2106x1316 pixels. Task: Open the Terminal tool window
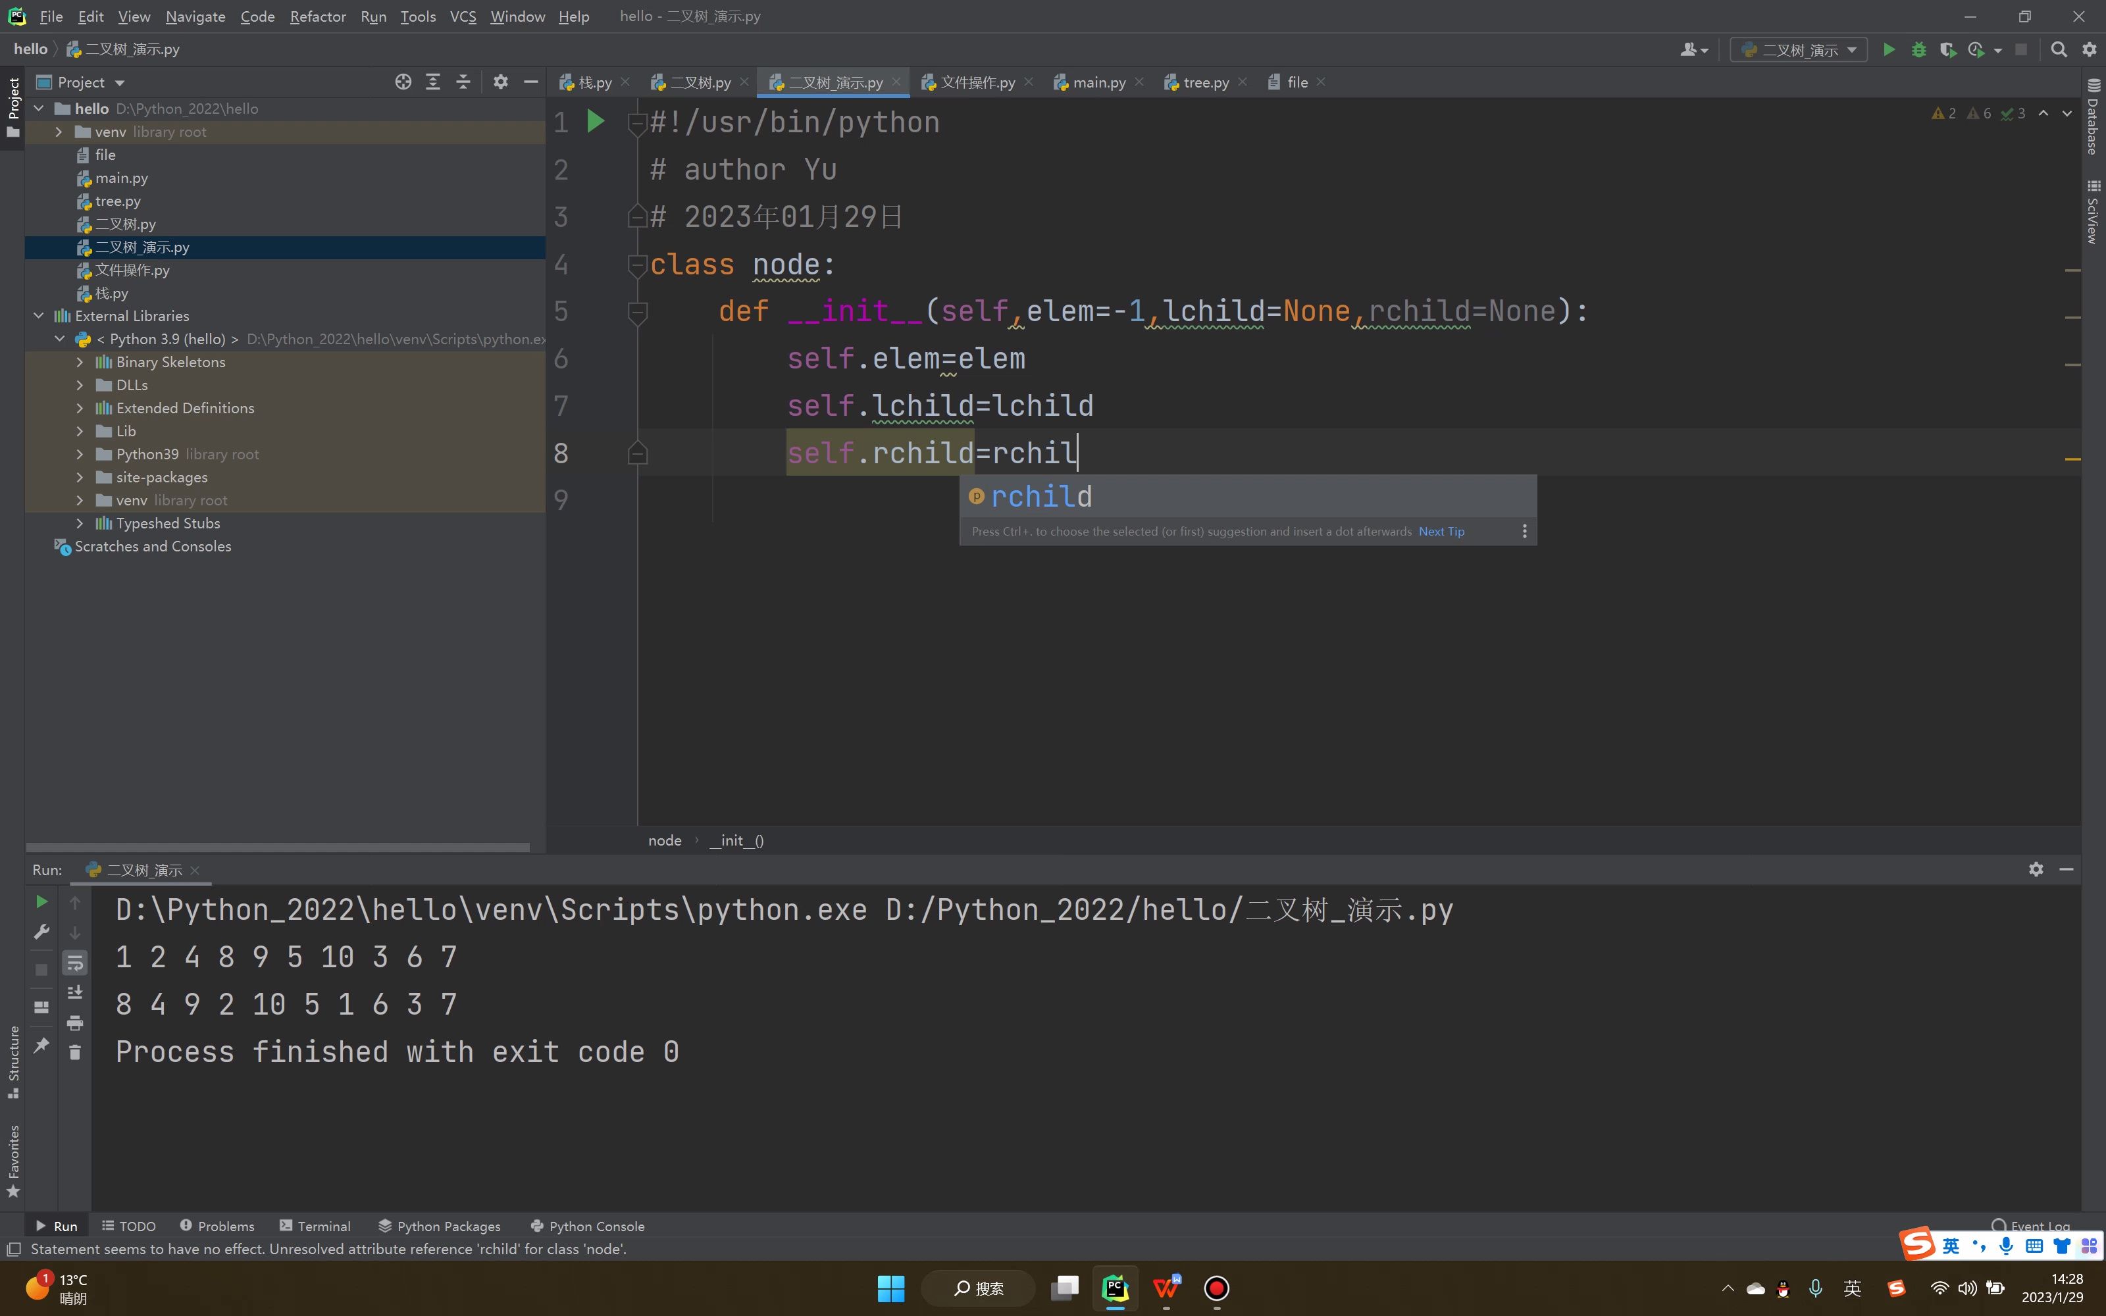314,1225
